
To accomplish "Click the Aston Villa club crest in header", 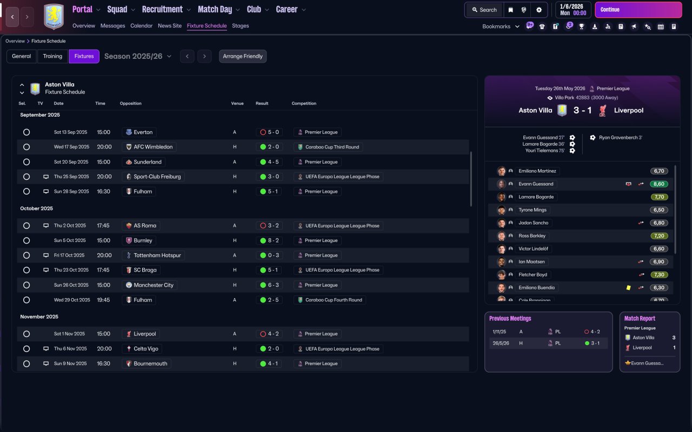I will point(54,17).
